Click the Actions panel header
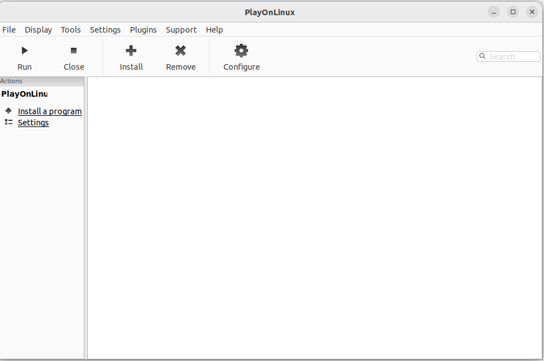 [10, 81]
